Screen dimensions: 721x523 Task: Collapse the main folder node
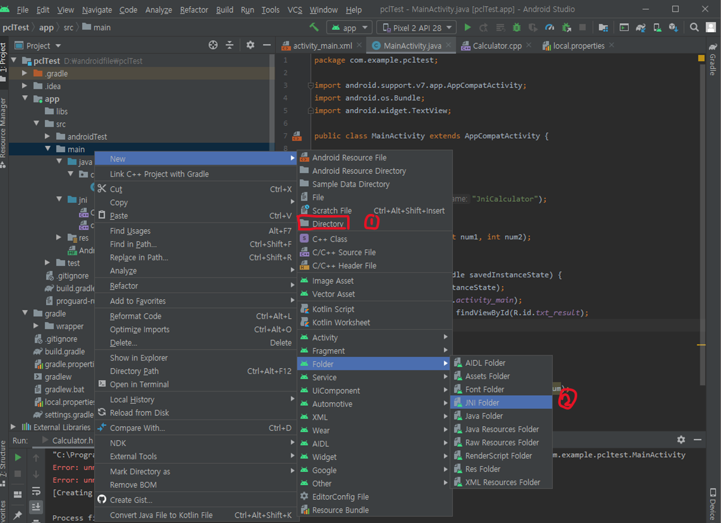tap(47, 148)
